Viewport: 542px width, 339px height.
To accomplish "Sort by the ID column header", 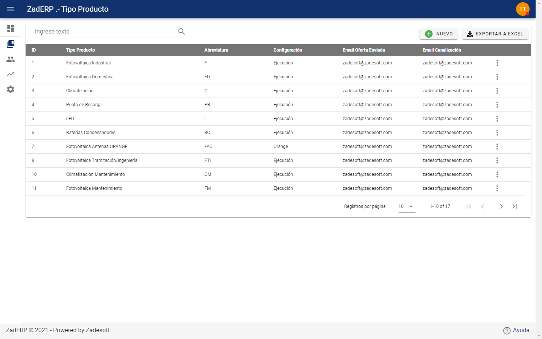I will pos(34,50).
